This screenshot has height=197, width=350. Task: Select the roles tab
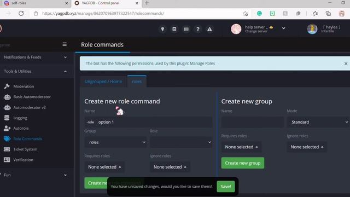point(137,82)
